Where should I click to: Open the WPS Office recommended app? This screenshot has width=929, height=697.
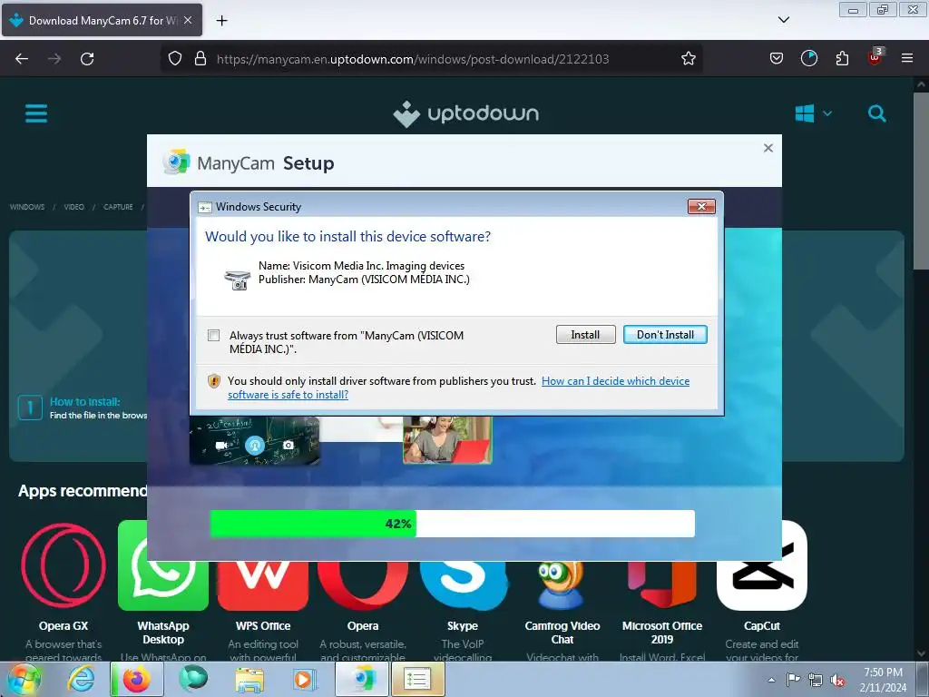263,585
